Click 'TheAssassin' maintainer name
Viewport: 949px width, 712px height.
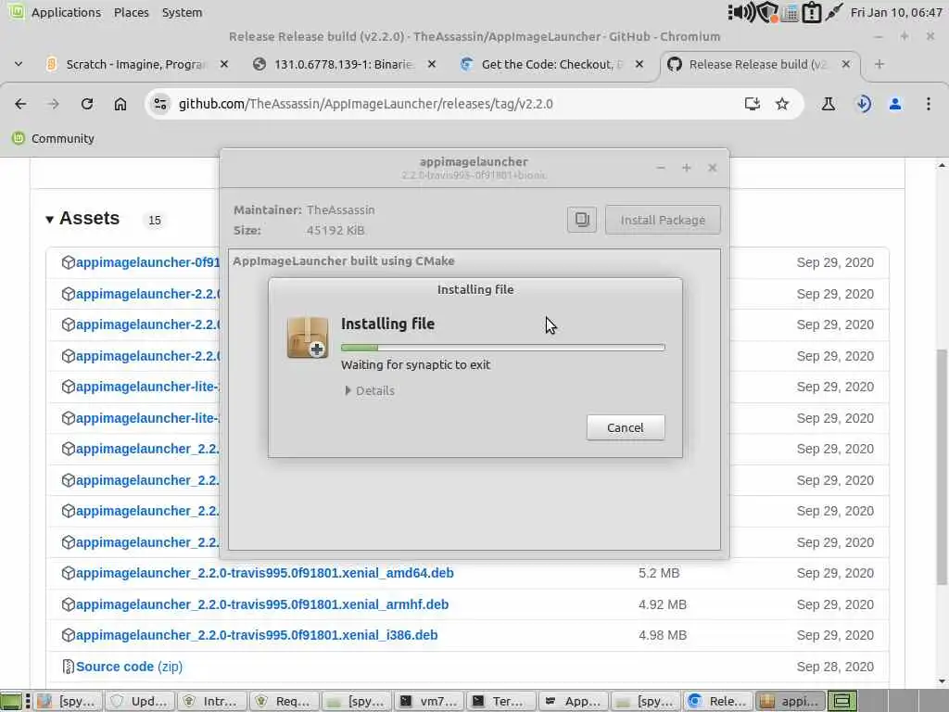(x=341, y=210)
